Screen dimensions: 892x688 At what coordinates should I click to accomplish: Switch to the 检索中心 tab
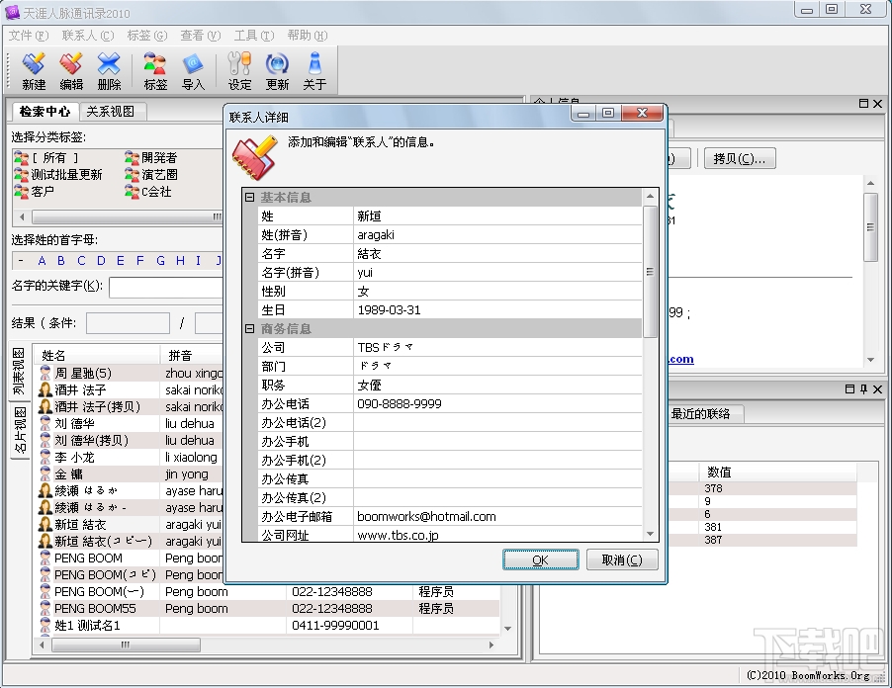click(45, 111)
